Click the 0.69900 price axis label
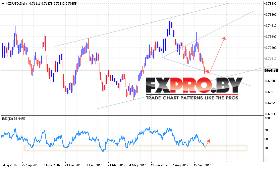The image size is (278, 169). tap(271, 81)
